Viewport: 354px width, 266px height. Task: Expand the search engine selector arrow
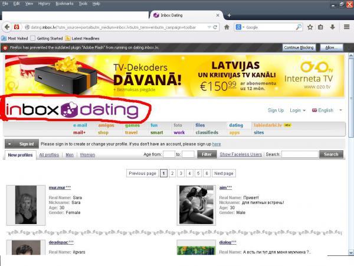(243, 27)
